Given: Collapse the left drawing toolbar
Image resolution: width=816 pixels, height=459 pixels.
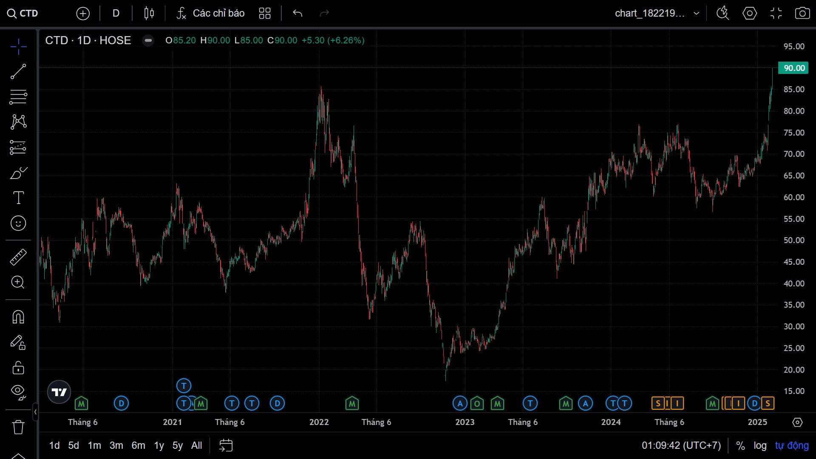Looking at the screenshot, I should pos(35,412).
